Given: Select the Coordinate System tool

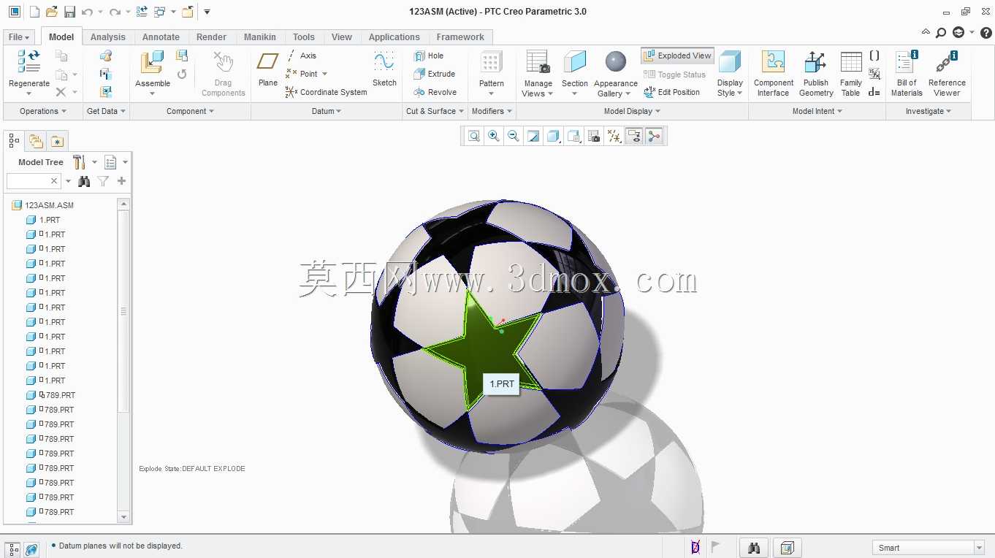Looking at the screenshot, I should tap(326, 92).
